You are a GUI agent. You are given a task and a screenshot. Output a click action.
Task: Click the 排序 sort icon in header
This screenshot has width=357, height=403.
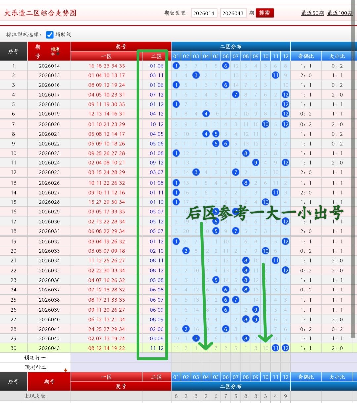55,51
